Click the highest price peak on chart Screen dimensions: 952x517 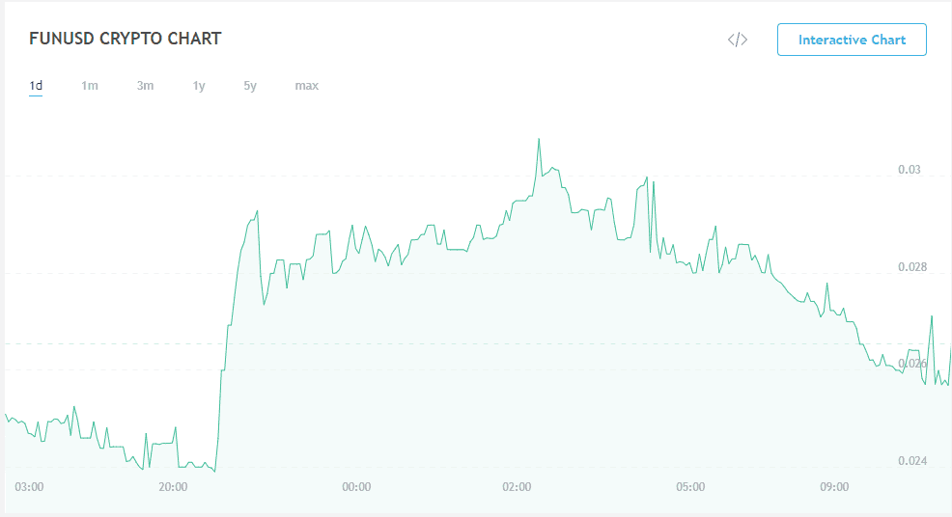pos(539,140)
